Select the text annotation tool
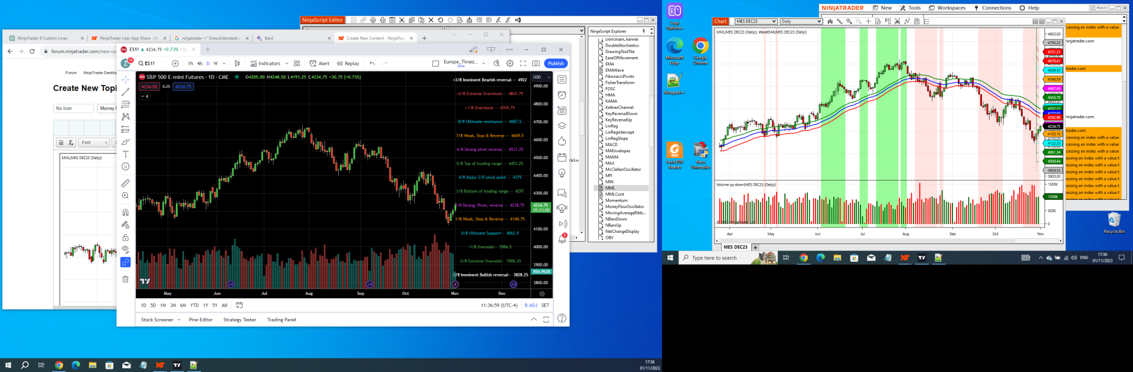The width and height of the screenshot is (1133, 372). point(126,154)
